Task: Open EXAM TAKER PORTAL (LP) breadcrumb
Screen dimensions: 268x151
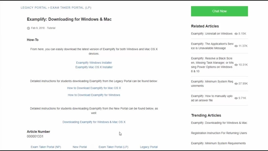Action: tap(71, 8)
